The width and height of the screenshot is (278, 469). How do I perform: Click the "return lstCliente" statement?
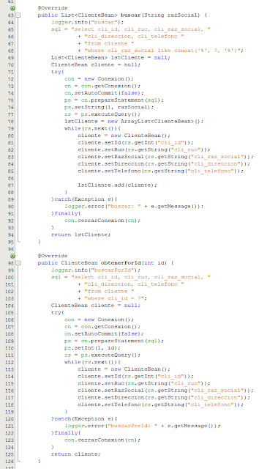(x=80, y=234)
